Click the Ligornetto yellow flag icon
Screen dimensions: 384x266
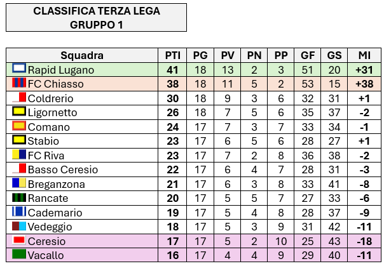click(x=19, y=111)
